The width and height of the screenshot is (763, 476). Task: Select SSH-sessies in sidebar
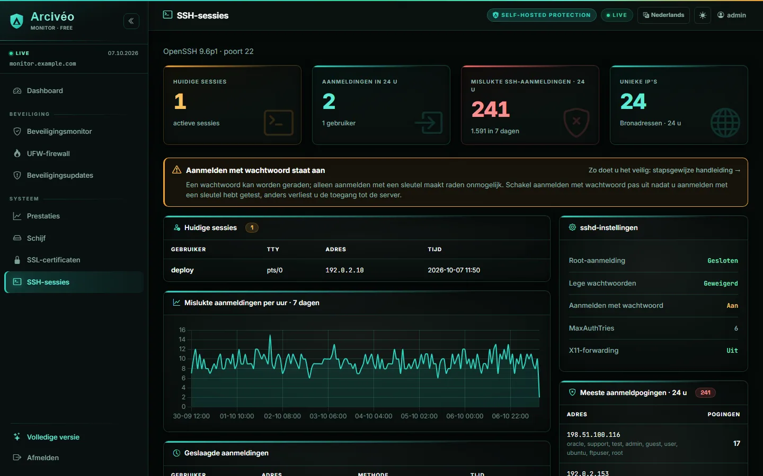click(x=74, y=282)
